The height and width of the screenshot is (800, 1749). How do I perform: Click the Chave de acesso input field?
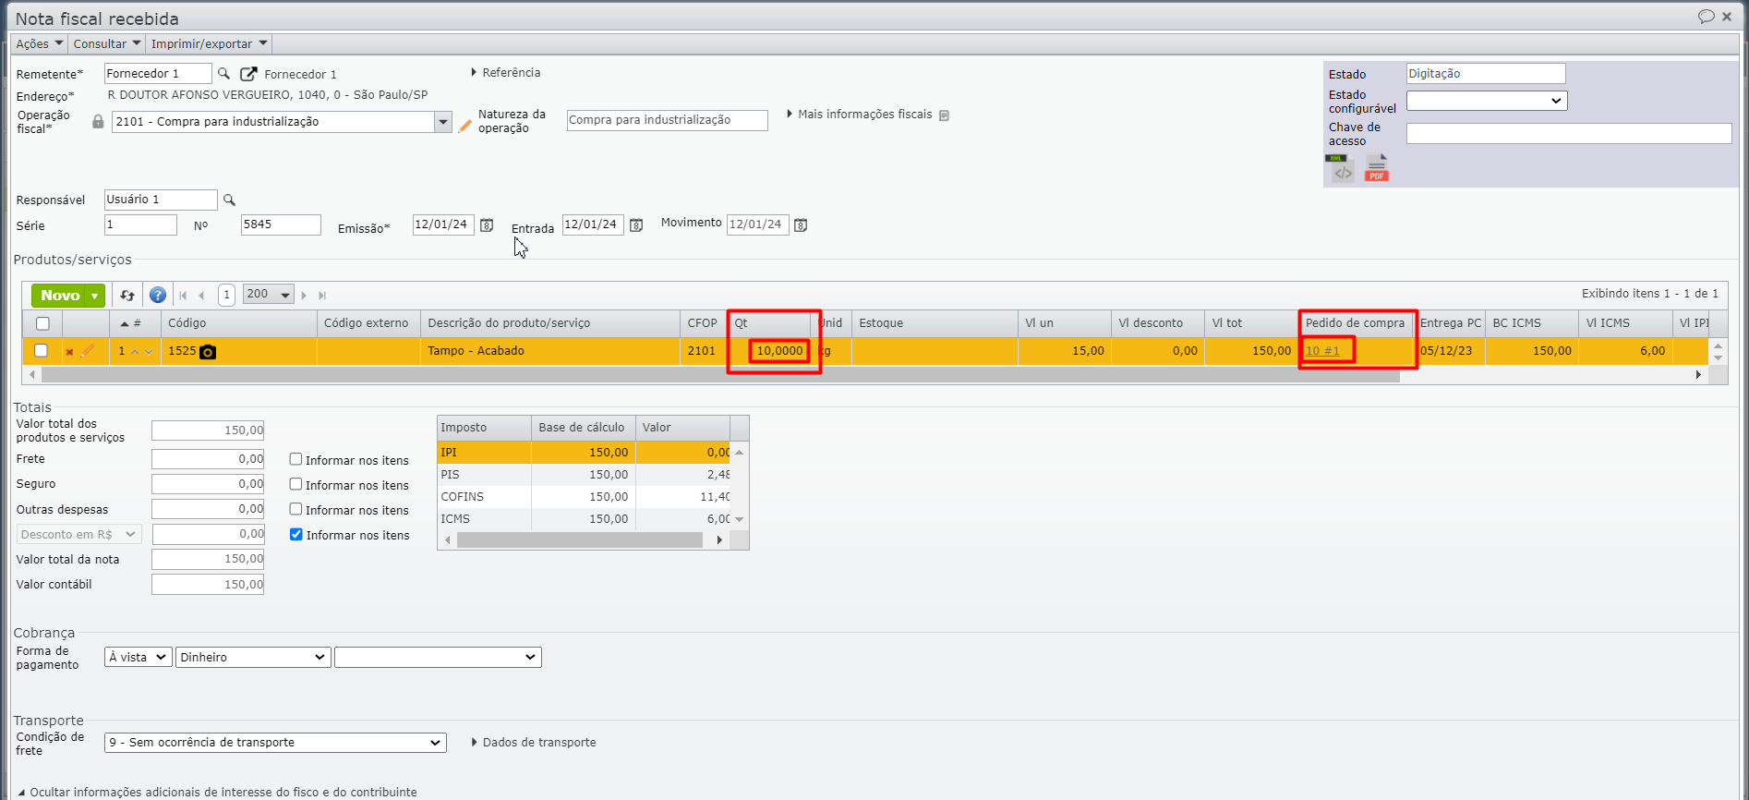point(1569,134)
